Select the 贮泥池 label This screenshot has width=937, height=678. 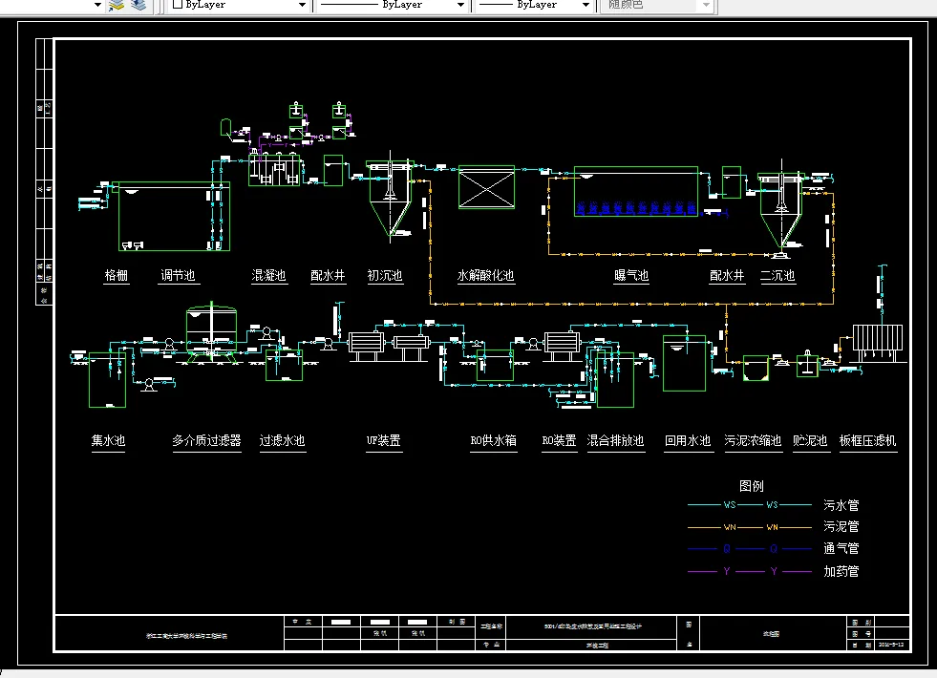810,441
